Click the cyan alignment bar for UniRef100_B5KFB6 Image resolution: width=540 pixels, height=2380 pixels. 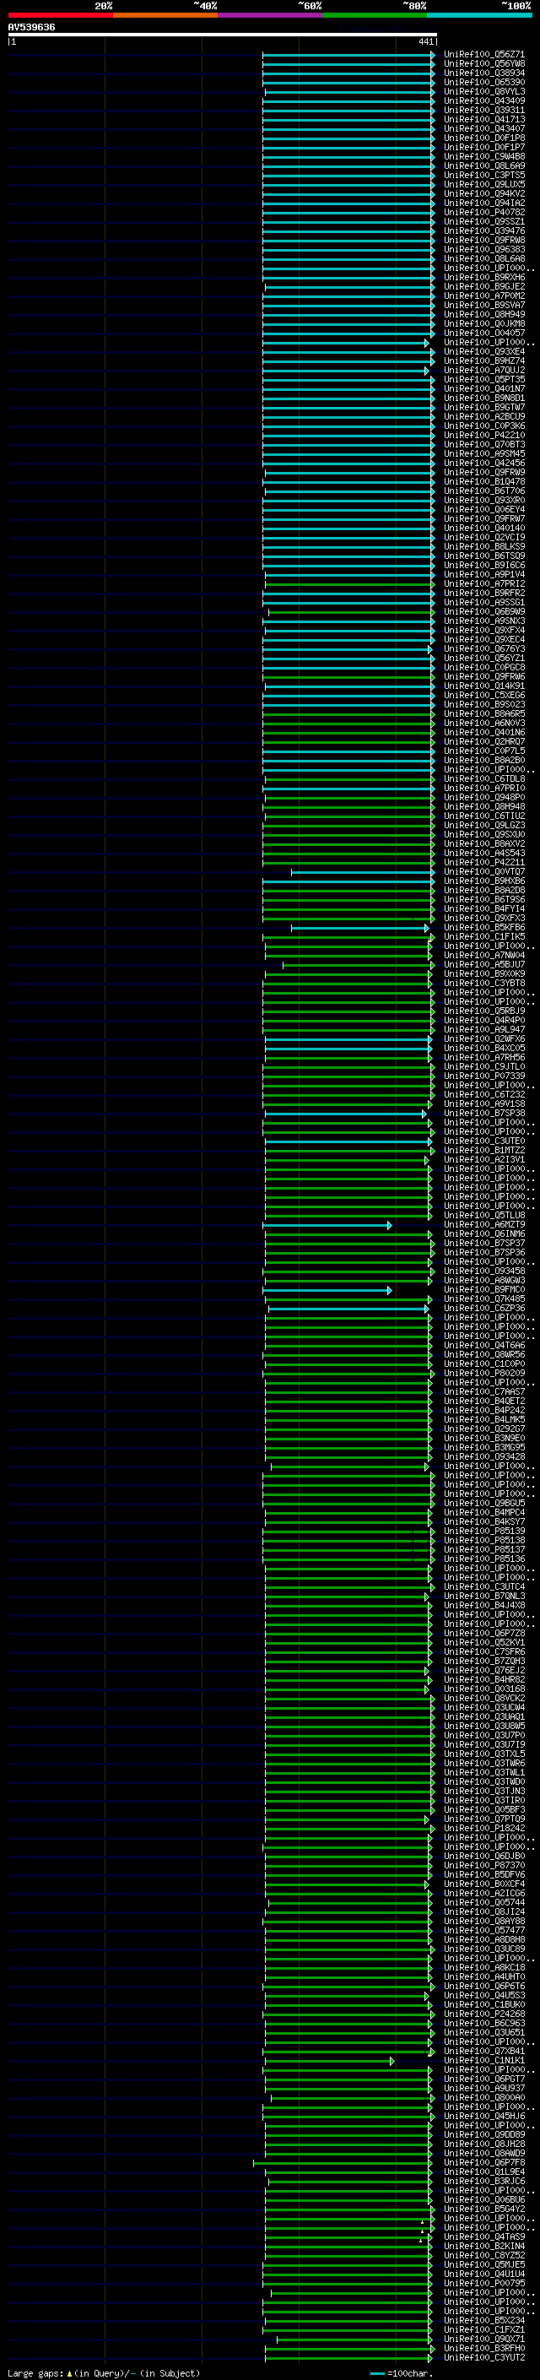pos(360,928)
